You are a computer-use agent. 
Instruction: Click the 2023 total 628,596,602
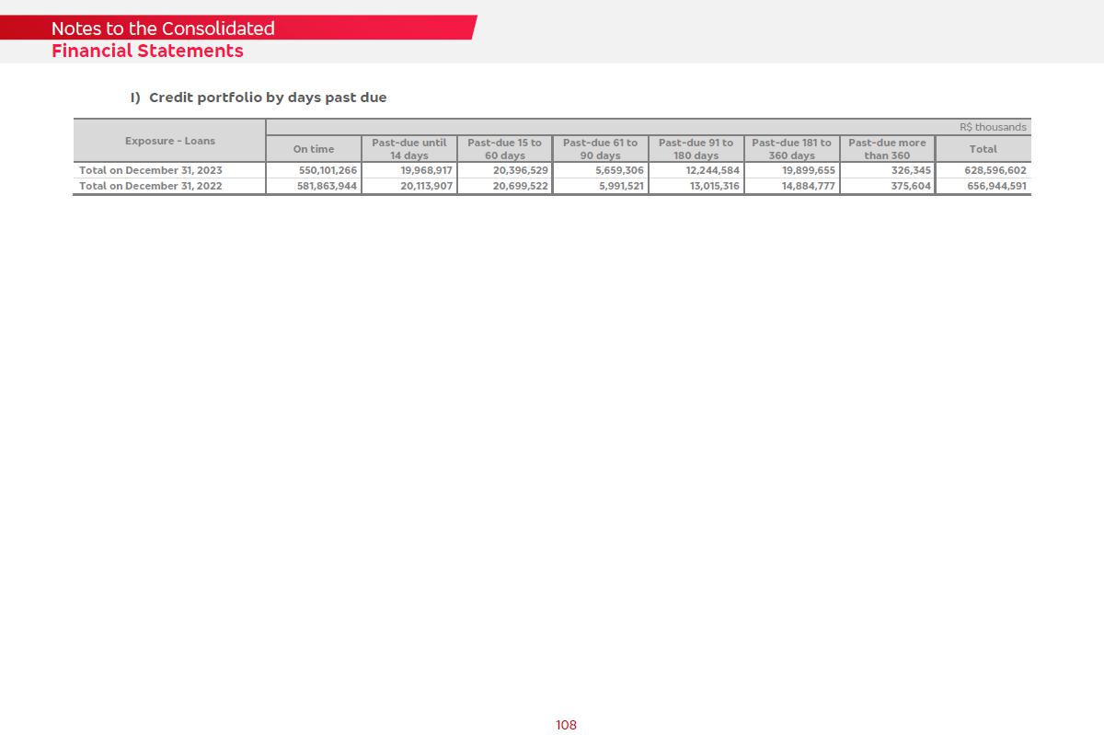click(995, 170)
